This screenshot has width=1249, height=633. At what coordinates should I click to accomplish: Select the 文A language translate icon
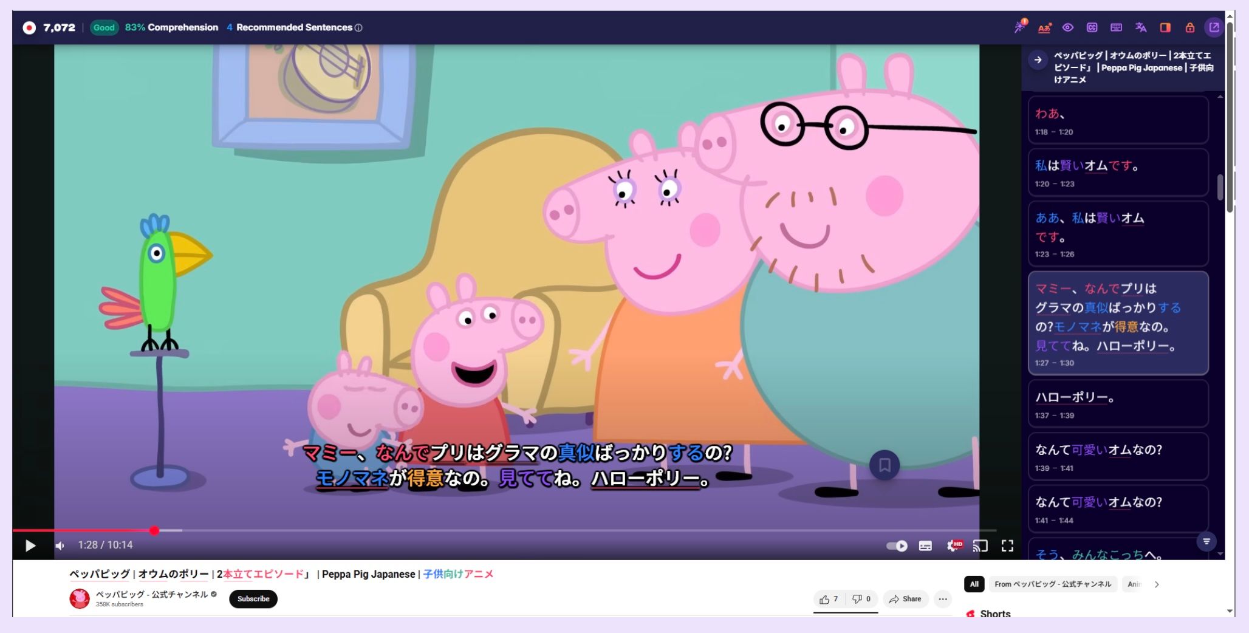[1141, 27]
